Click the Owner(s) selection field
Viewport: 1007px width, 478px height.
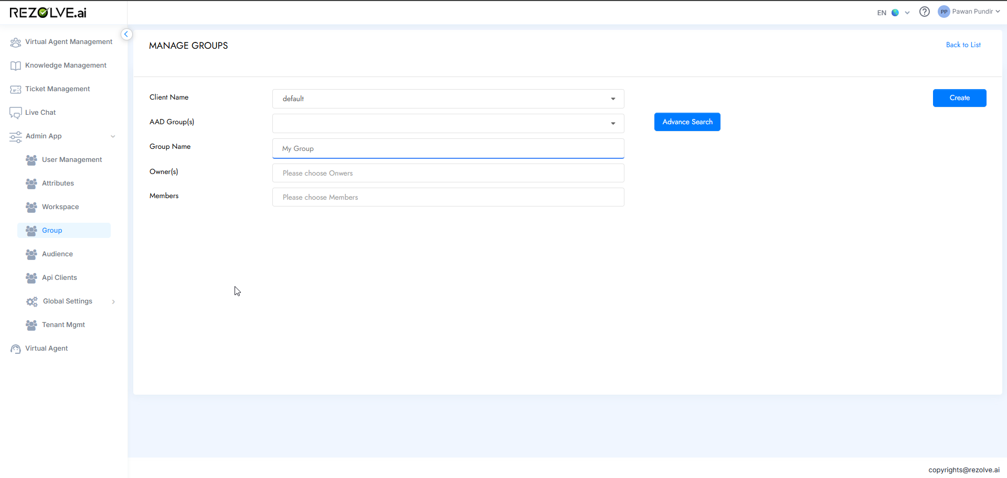pos(448,173)
